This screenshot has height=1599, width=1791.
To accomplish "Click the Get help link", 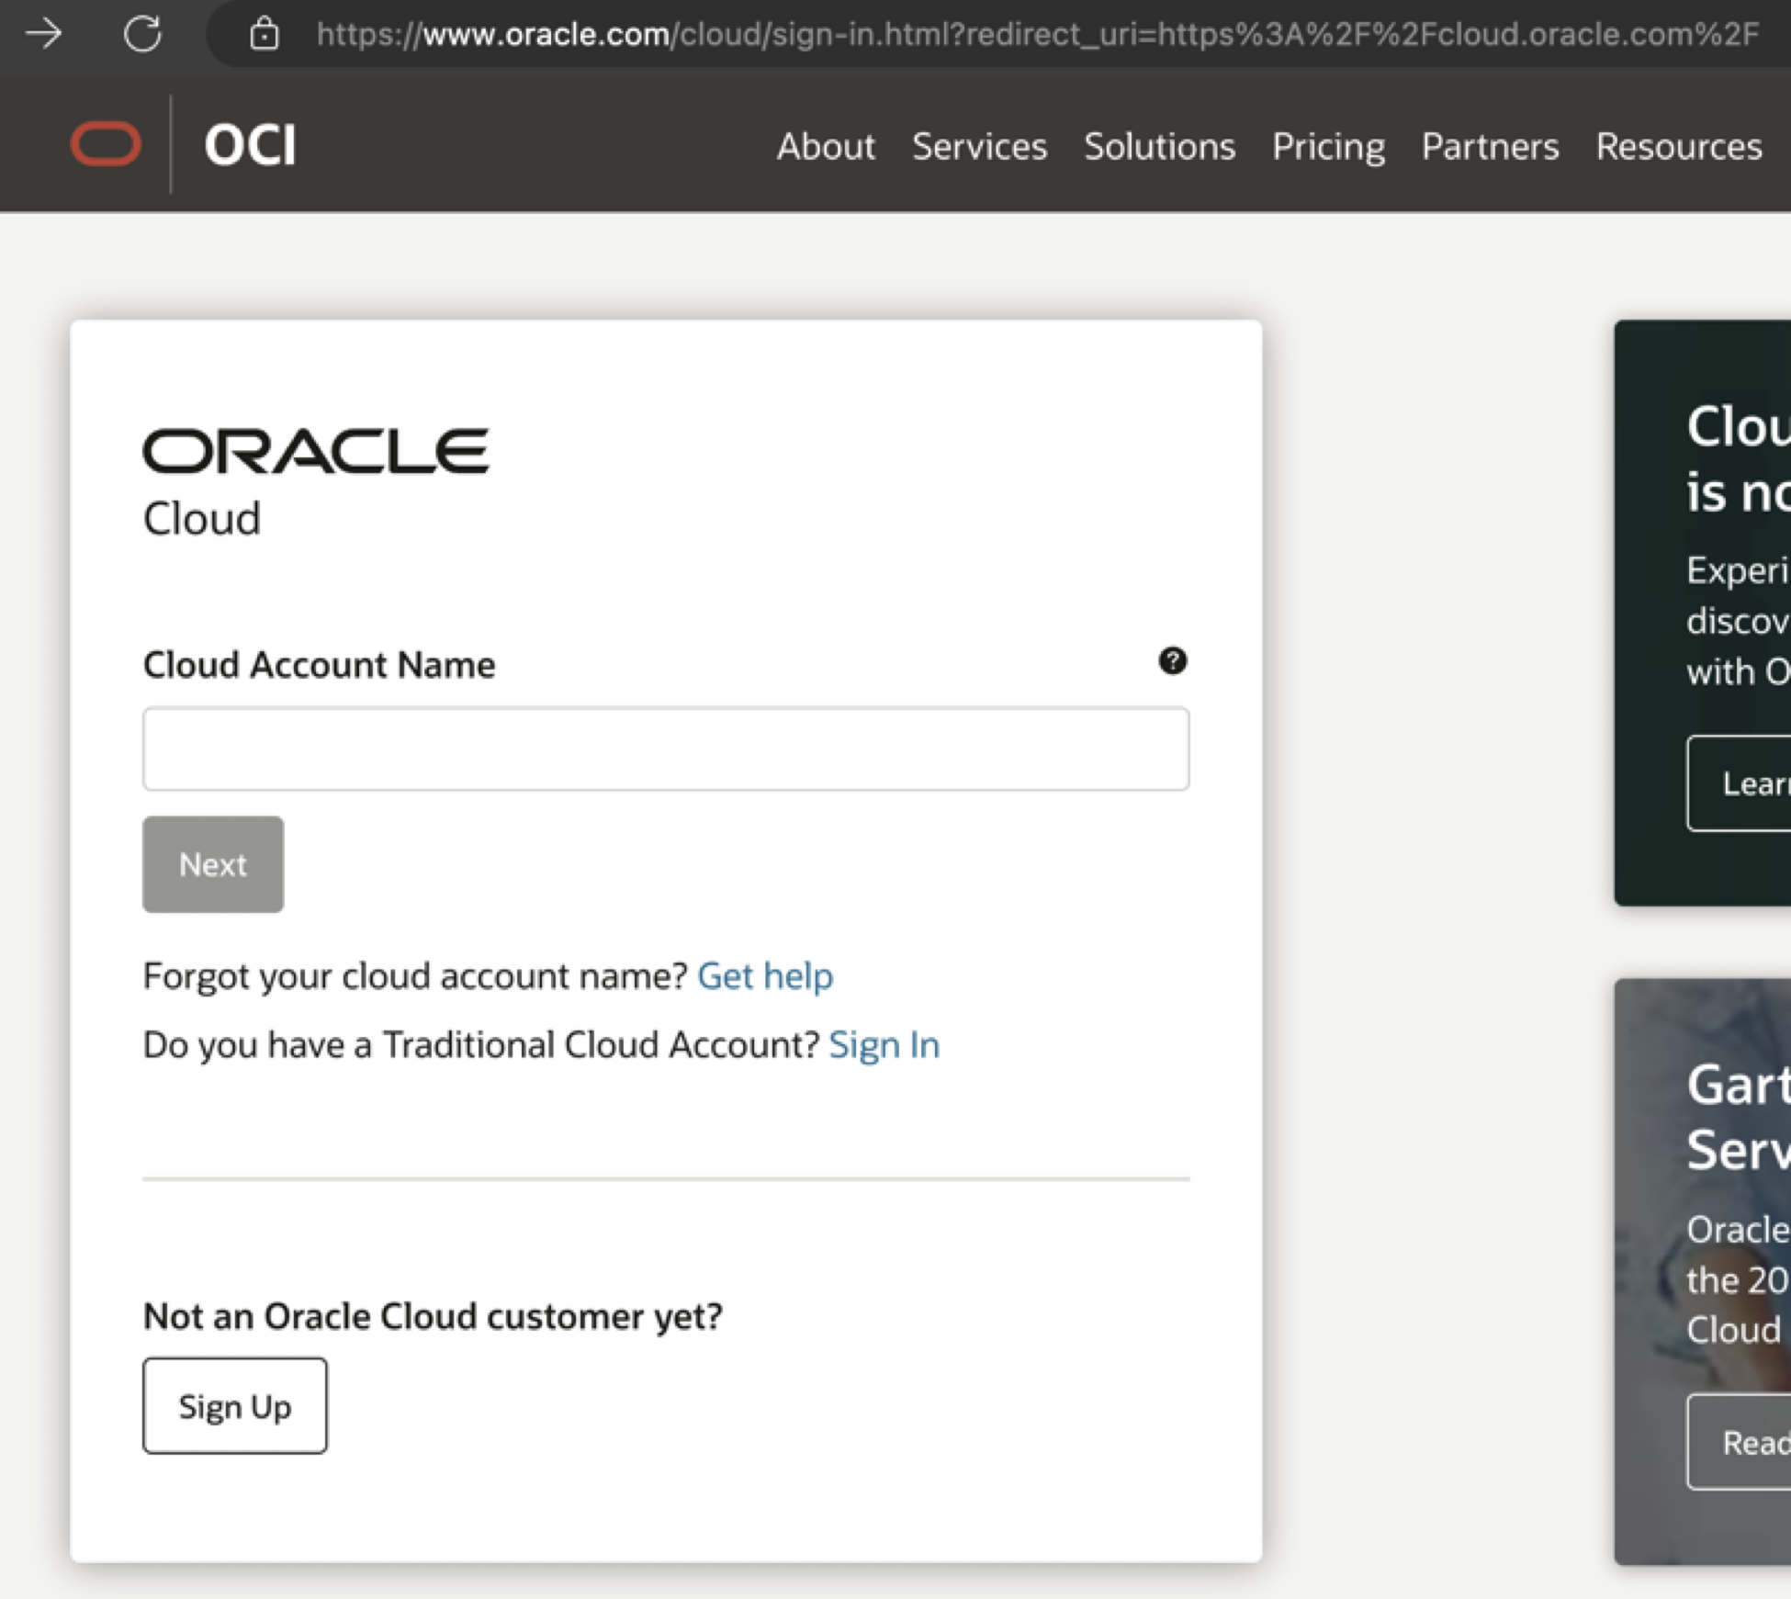I will click(765, 975).
